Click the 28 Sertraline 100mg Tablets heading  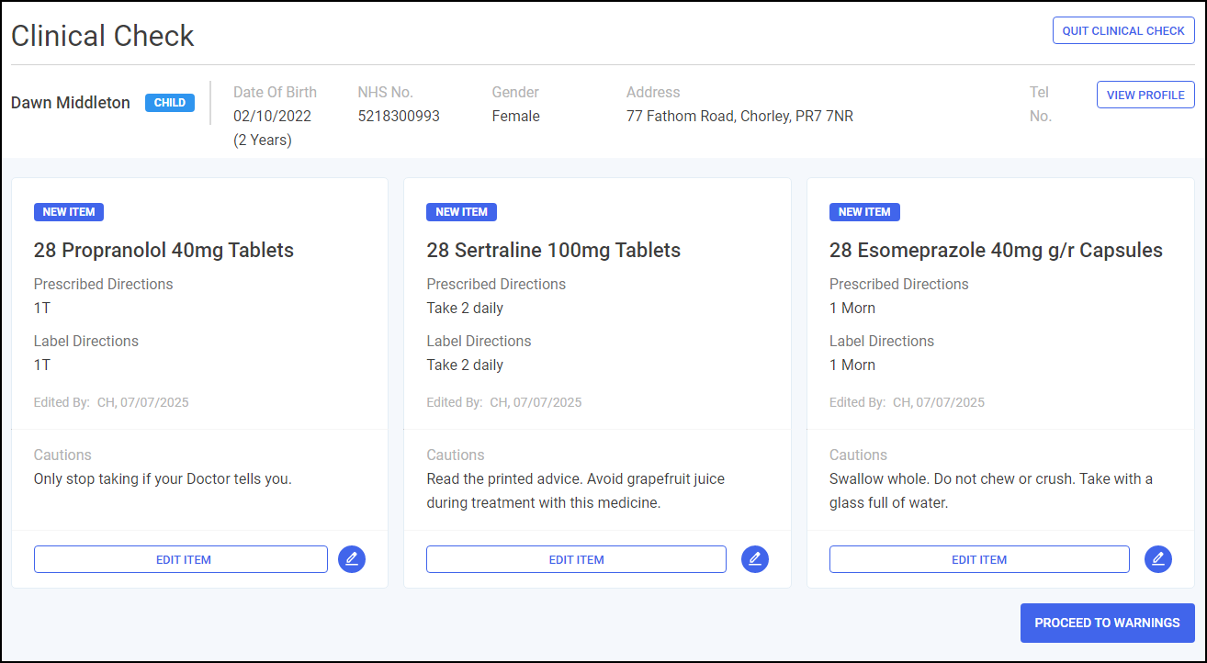[x=553, y=250]
